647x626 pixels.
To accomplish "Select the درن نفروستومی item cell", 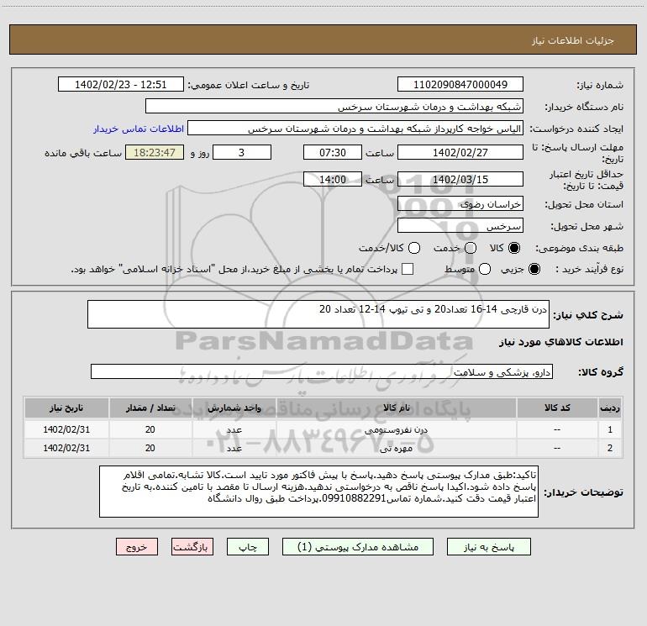I will pos(397,429).
